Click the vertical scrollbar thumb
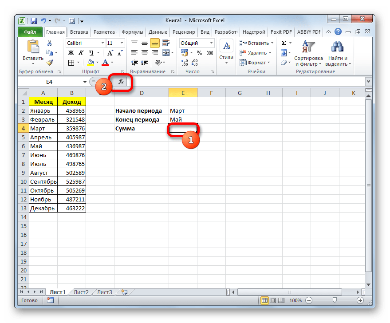 [x=369, y=185]
